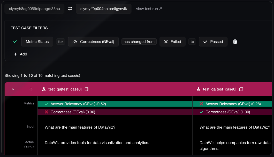Open the Metric Status filter dropdown
The height and width of the screenshot is (157, 274).
(x=37, y=42)
